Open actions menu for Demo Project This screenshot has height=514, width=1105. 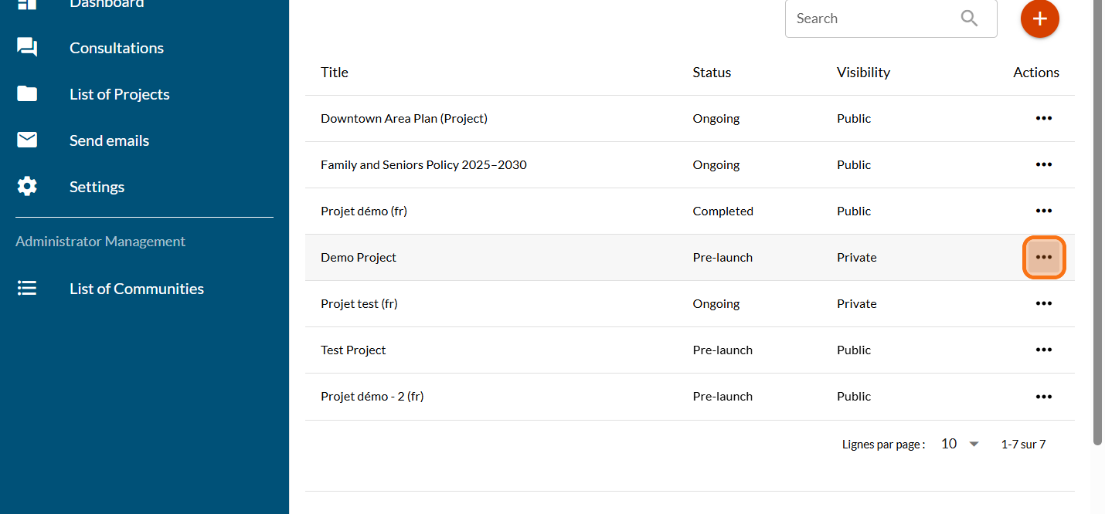pyautogui.click(x=1044, y=257)
